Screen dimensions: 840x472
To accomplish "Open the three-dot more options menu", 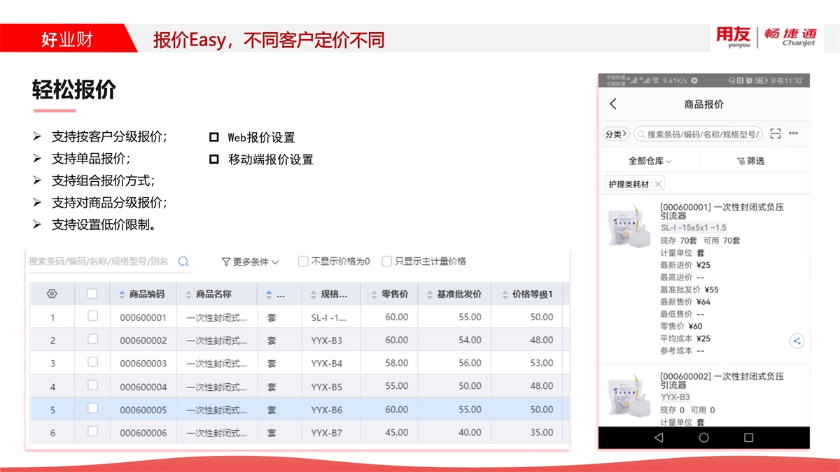I will 793,134.
